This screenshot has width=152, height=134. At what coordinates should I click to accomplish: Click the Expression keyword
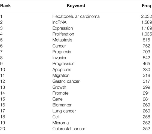(x=63, y=28)
